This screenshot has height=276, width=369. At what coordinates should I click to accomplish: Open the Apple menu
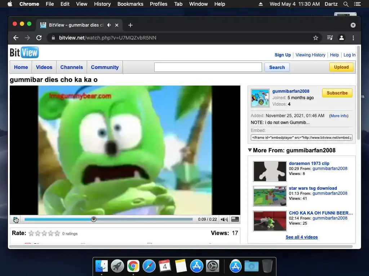click(10, 4)
